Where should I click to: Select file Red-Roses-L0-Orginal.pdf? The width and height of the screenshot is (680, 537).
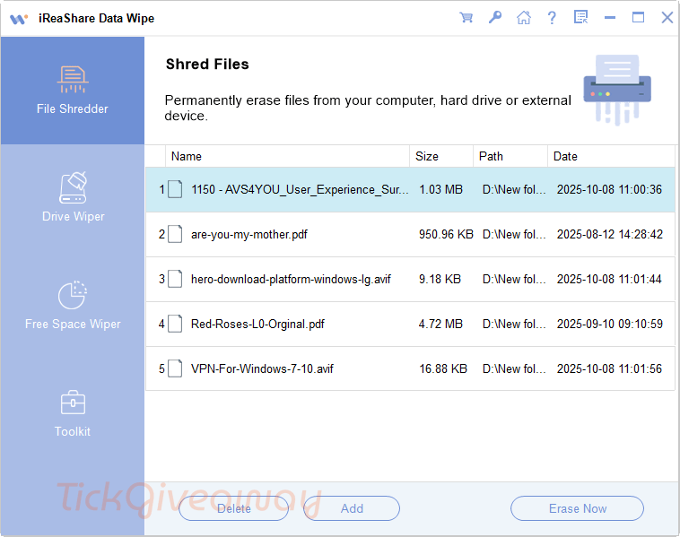(257, 324)
